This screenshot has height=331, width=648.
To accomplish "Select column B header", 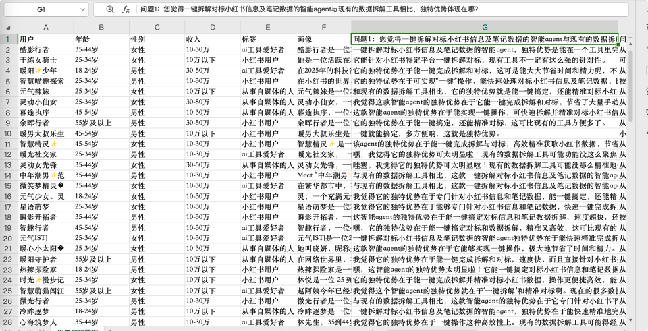I will [102, 27].
